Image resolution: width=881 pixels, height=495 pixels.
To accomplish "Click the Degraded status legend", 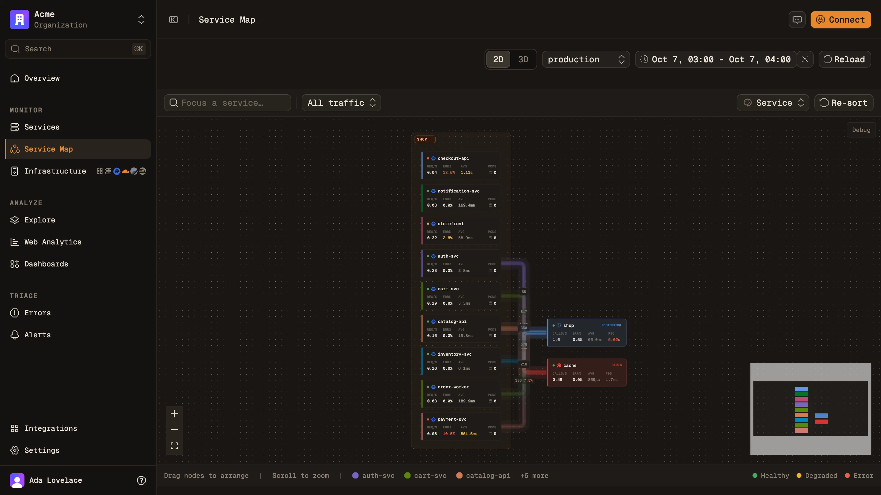I will (x=817, y=475).
